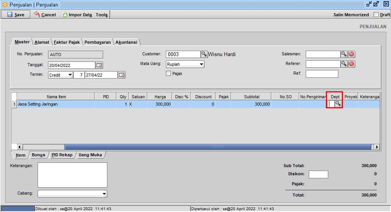The image size is (391, 212).
Task: Click the Impor Data toolbar button
Action: point(77,15)
